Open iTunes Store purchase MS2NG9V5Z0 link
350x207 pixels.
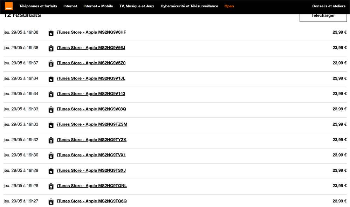point(91,63)
